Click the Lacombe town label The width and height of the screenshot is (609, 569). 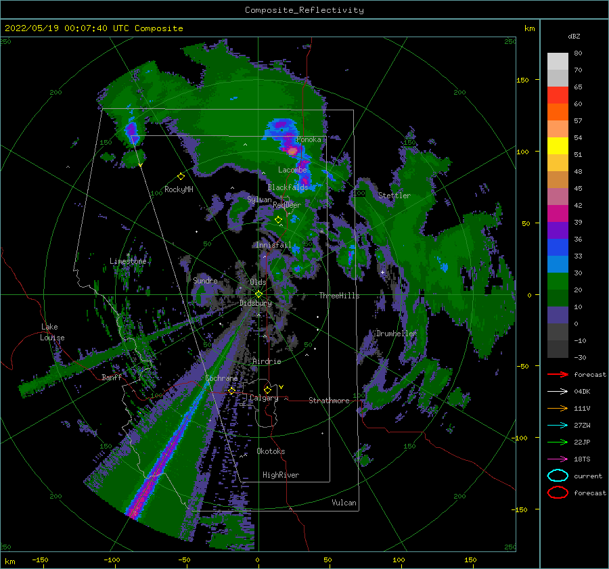[x=292, y=170]
